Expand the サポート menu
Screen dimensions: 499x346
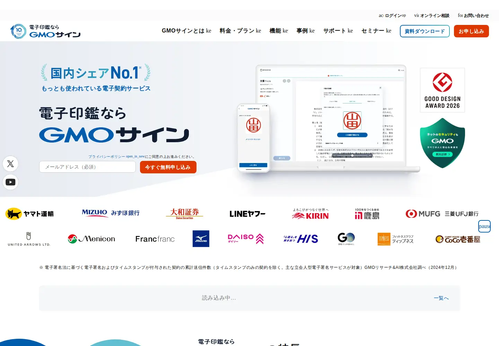click(x=338, y=31)
